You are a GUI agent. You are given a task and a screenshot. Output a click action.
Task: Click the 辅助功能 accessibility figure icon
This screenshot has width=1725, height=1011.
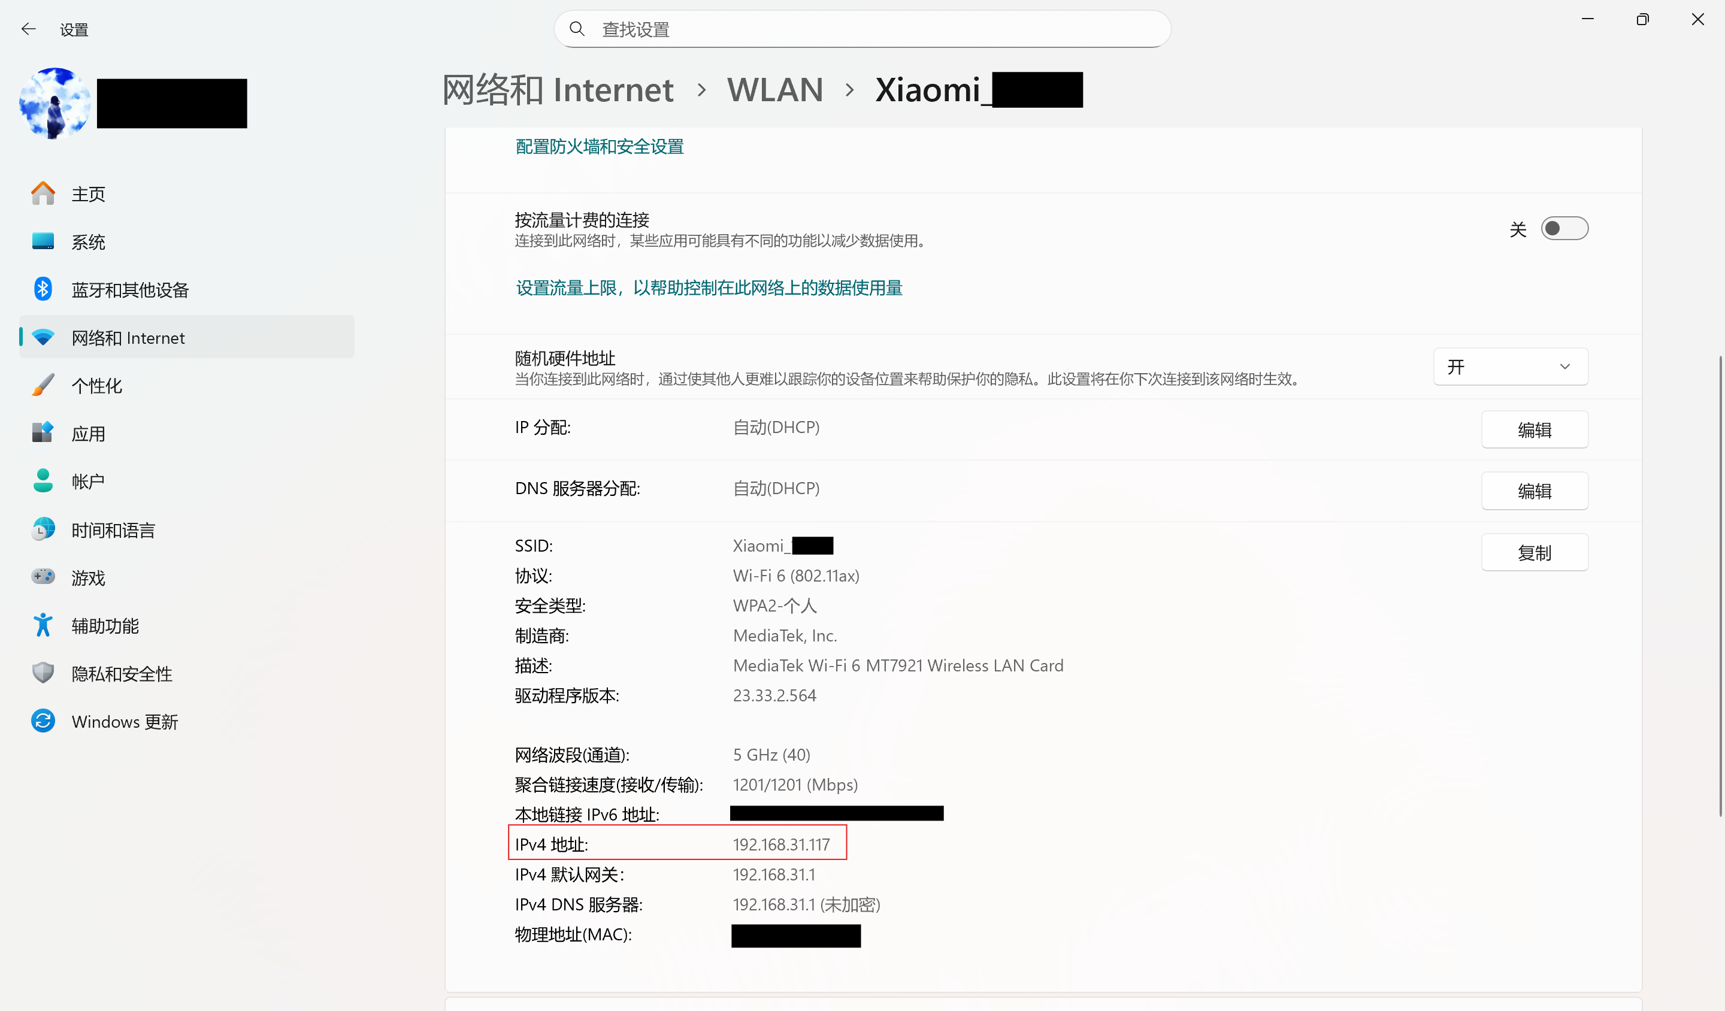point(43,625)
